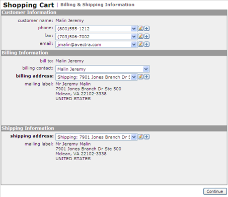The width and height of the screenshot is (228, 197).
Task: Add a new phone number with plus icon
Action: (x=147, y=28)
